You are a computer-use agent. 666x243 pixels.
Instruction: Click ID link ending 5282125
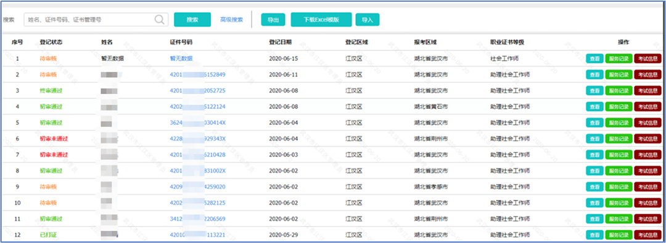(197, 203)
